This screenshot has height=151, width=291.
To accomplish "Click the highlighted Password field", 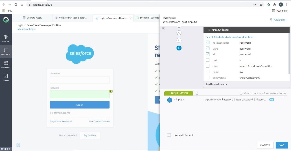I will [x=80, y=94].
